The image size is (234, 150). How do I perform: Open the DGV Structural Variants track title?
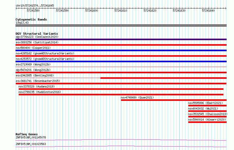tap(37, 34)
